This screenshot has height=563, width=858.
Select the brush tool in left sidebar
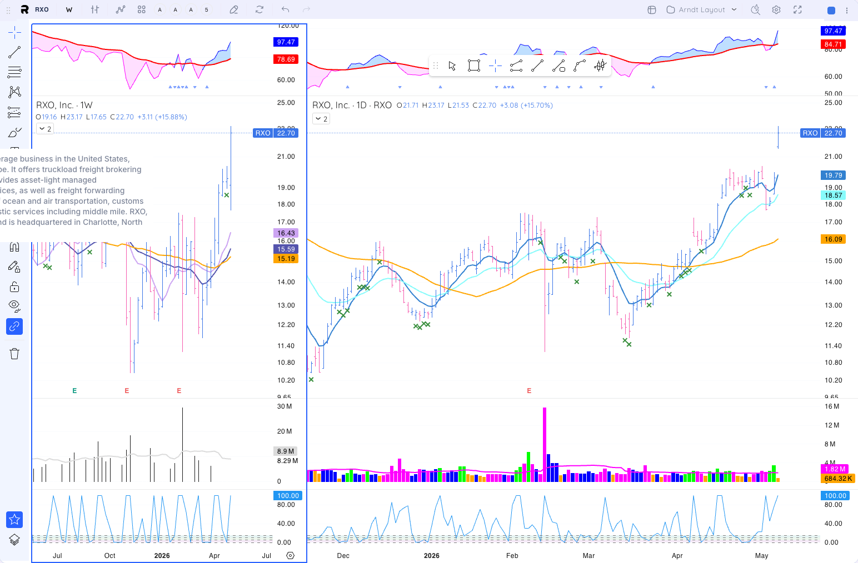[14, 132]
